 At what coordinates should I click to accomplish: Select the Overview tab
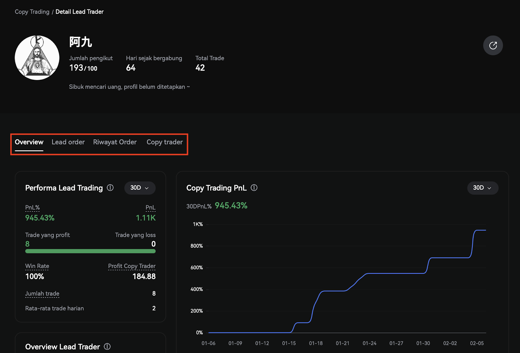point(29,142)
